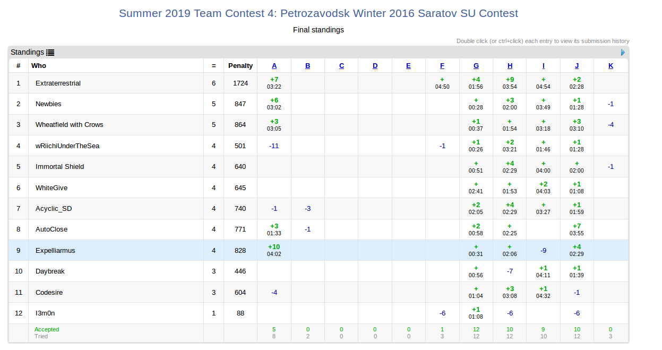Click AutoClose's +7 entry on problem J
Image resolution: width=662 pixels, height=350 pixels.
pos(577,229)
